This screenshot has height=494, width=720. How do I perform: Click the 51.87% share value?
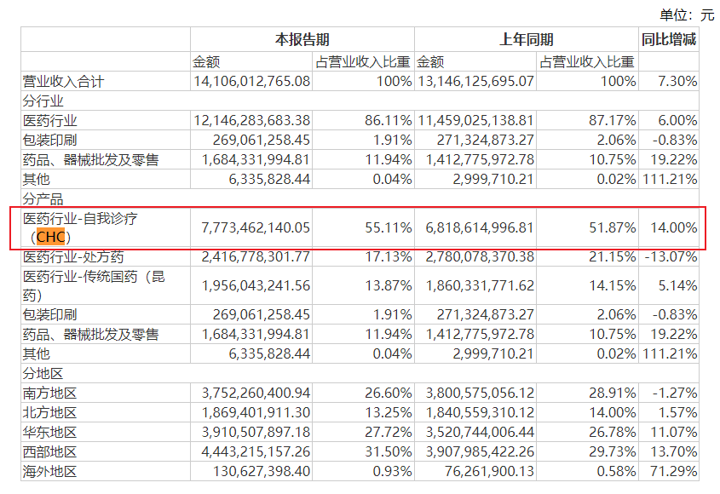pos(613,227)
